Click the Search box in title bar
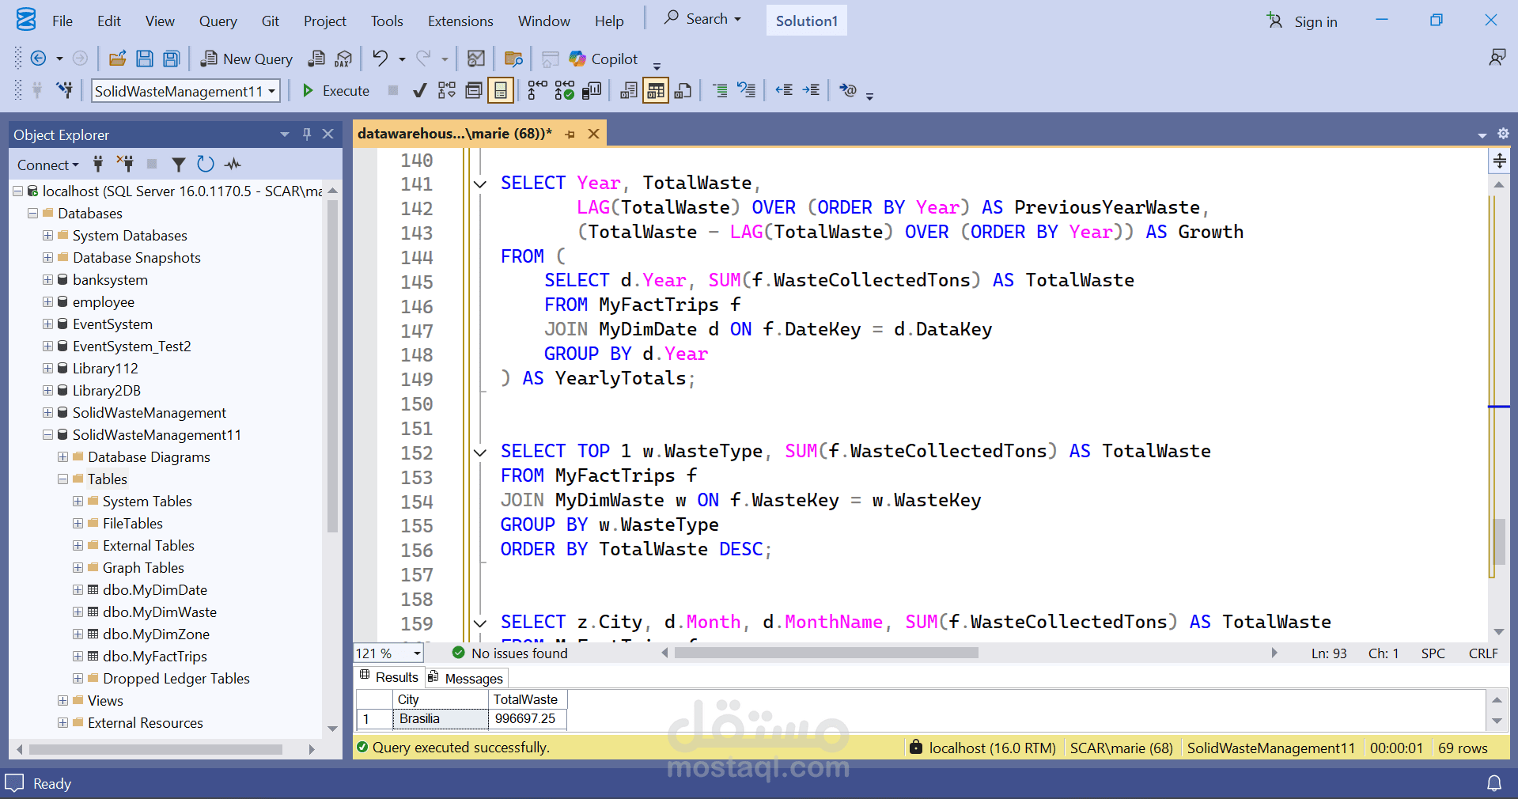Image resolution: width=1518 pixels, height=799 pixels. (x=703, y=19)
